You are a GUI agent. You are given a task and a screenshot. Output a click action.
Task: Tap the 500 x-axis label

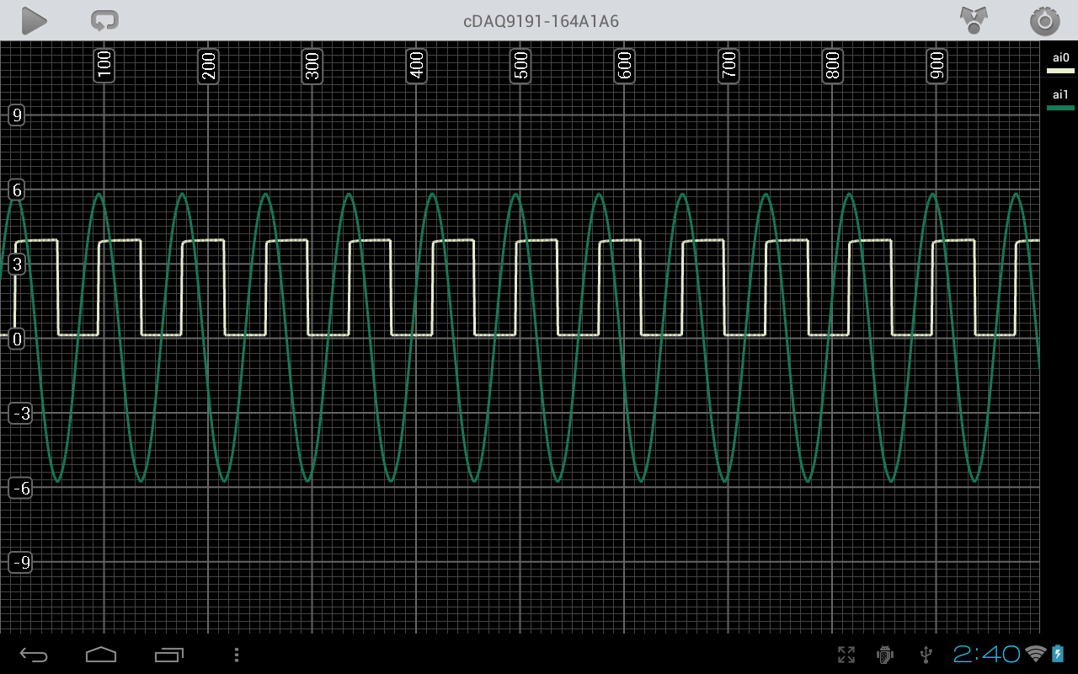coord(520,65)
